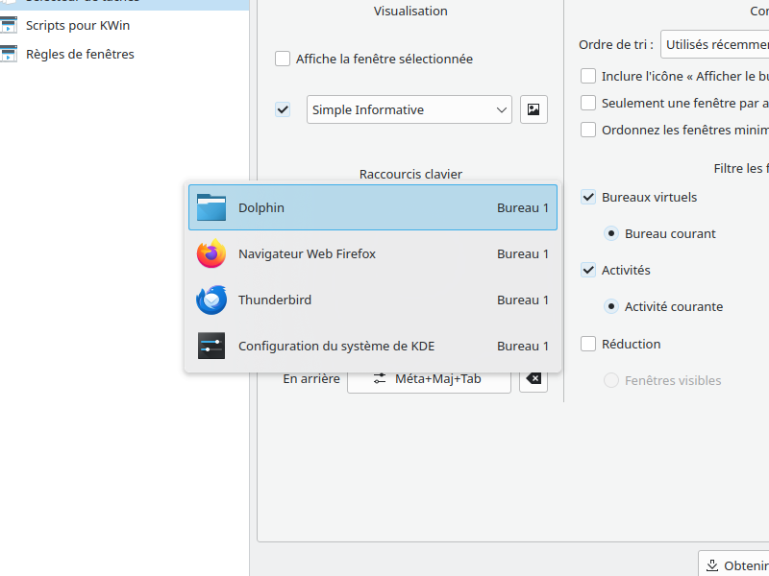Image resolution: width=769 pixels, height=576 pixels.
Task: Click the KDE system settings icon
Action: tap(211, 346)
